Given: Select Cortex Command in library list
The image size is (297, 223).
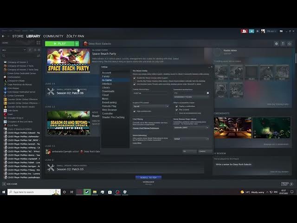Looking at the screenshot, I should pos(15,96).
